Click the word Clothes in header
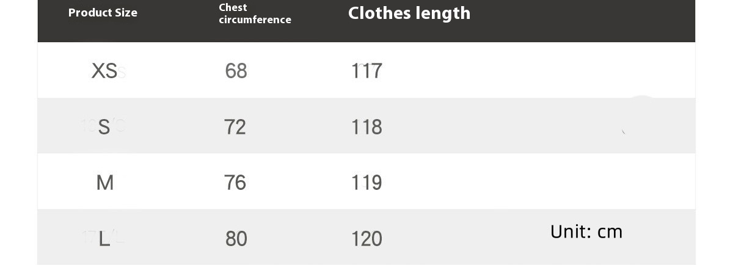The height and width of the screenshot is (265, 733). click(x=377, y=13)
